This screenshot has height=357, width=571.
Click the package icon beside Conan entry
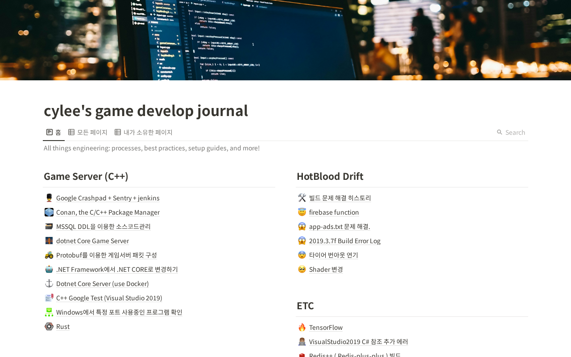pyautogui.click(x=49, y=212)
